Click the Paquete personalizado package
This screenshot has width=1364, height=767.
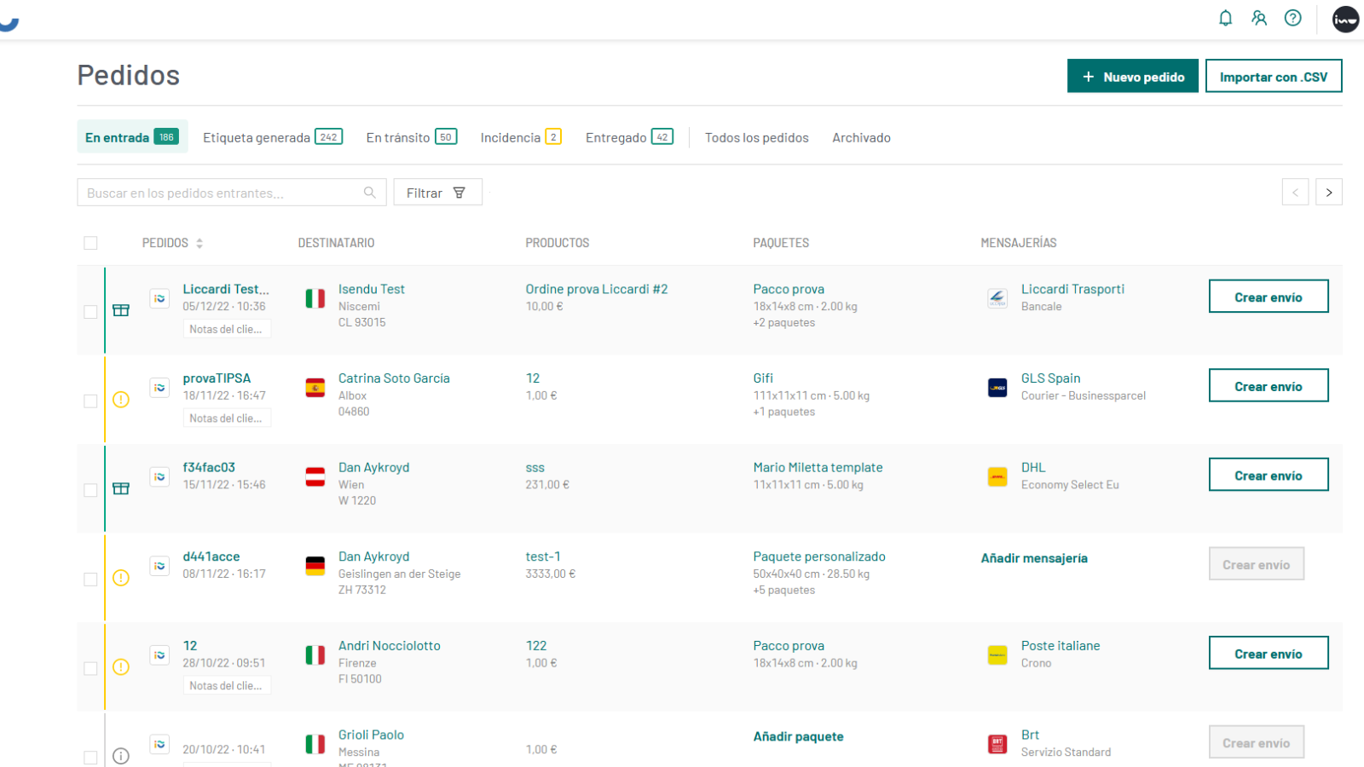819,557
